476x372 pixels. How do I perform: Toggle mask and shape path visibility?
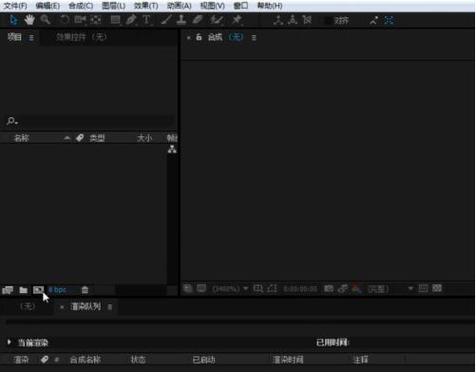(272, 288)
